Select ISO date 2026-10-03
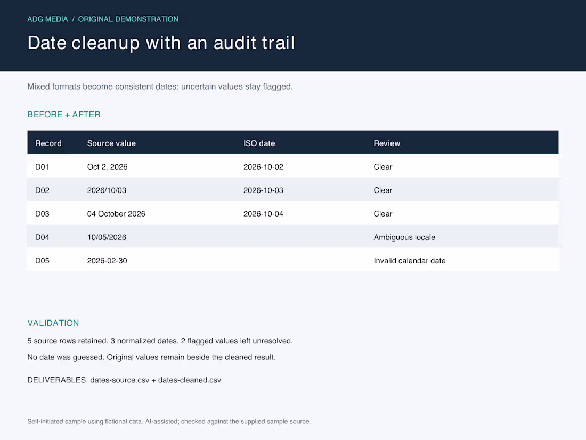The width and height of the screenshot is (586, 440). click(x=263, y=190)
